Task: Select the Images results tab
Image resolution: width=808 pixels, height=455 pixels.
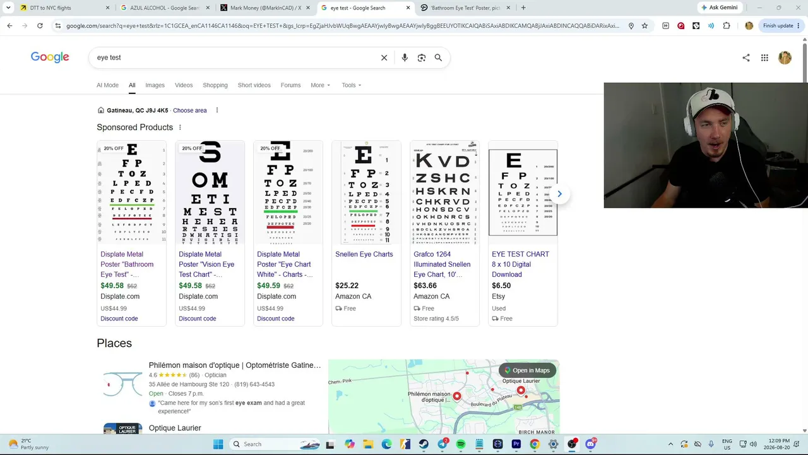Action: (155, 85)
